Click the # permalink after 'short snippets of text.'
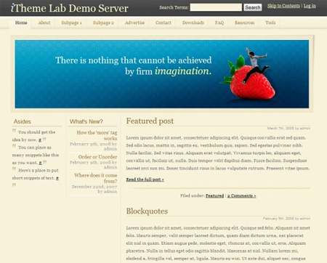 click(x=57, y=178)
